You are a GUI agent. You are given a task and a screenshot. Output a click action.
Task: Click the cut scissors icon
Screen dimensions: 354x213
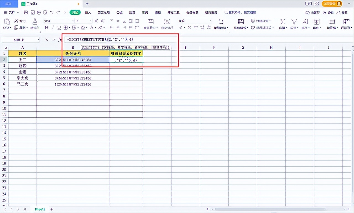(16, 21)
